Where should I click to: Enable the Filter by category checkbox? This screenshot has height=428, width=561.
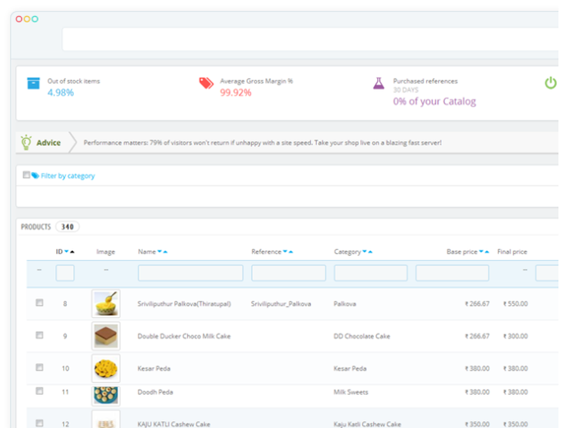point(26,174)
